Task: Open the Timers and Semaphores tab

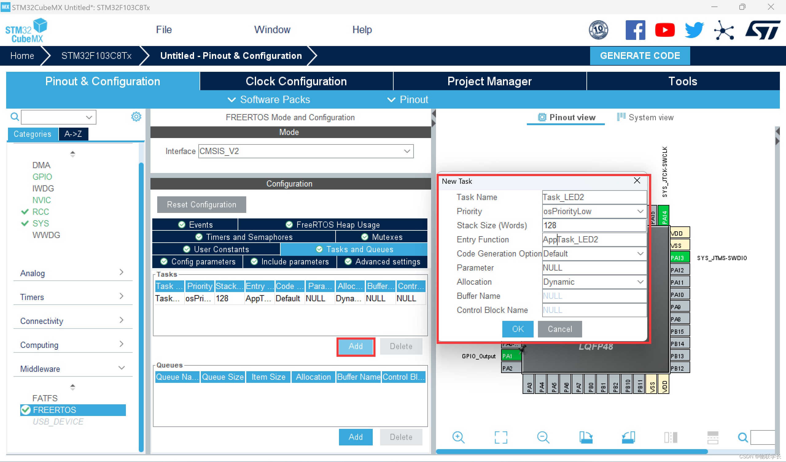Action: (x=243, y=237)
